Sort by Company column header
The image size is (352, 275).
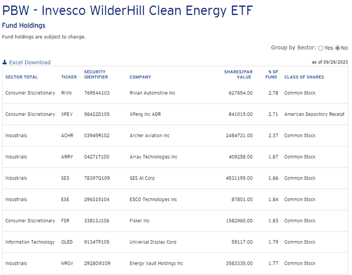pyautogui.click(x=140, y=77)
